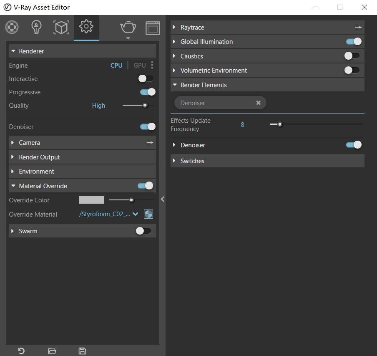Image resolution: width=377 pixels, height=356 pixels.
Task: Toggle Progressive rendering switch
Action: point(148,92)
